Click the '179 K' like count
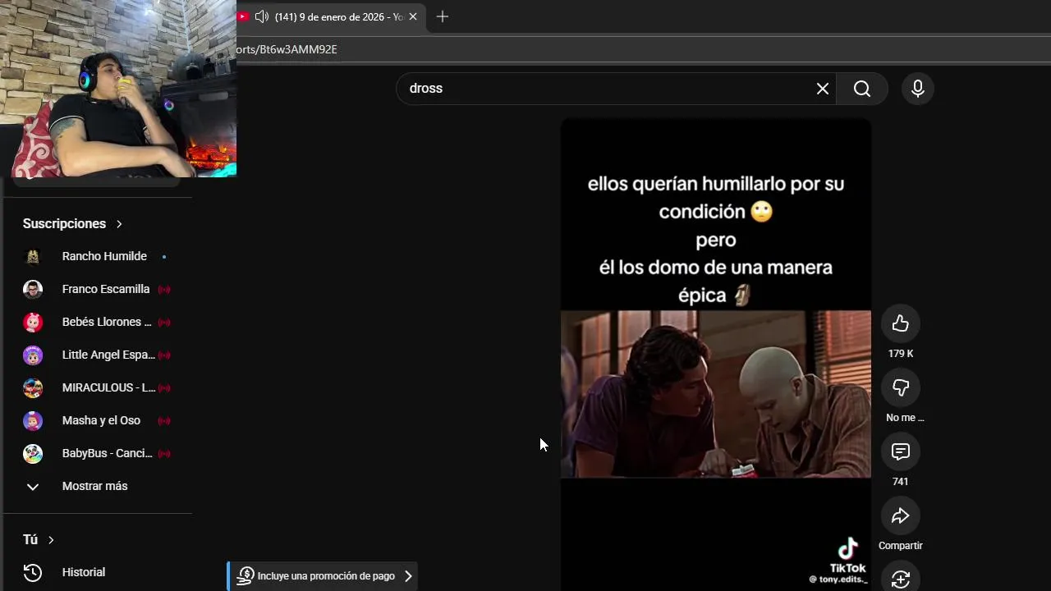This screenshot has height=591, width=1051. [901, 354]
